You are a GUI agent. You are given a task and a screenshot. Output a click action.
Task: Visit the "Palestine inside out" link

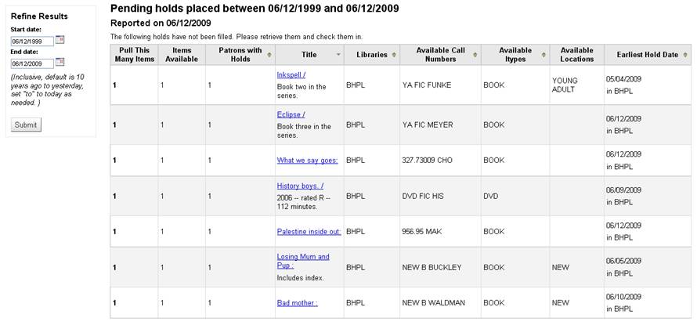(309, 231)
